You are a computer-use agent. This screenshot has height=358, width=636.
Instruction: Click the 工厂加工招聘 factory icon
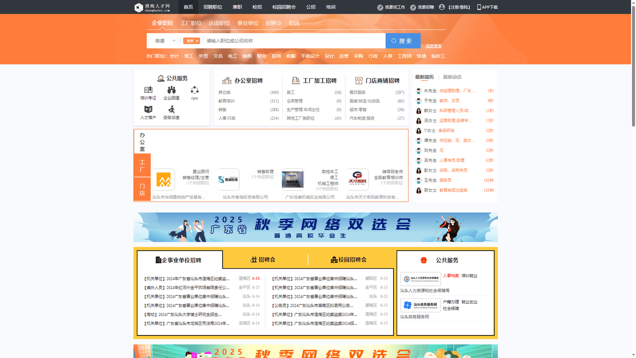[296, 80]
